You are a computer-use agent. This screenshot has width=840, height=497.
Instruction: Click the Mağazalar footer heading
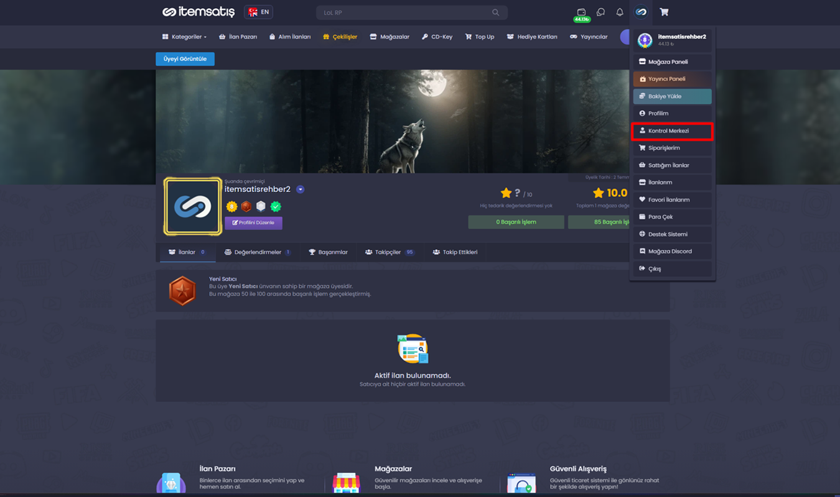point(393,468)
